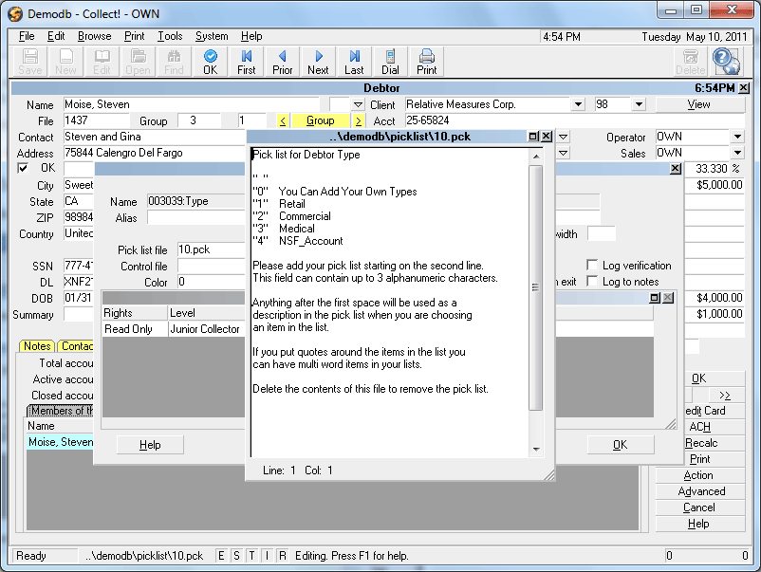Click the Find binoculars icon
Image resolution: width=761 pixels, height=572 pixels.
[174, 62]
